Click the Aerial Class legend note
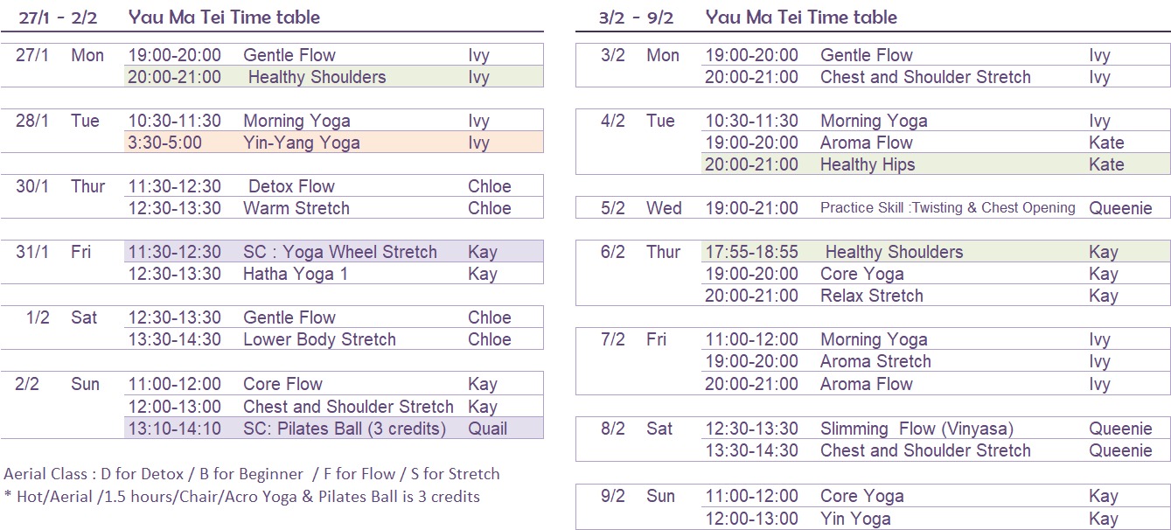1171x530 pixels. [x=252, y=474]
